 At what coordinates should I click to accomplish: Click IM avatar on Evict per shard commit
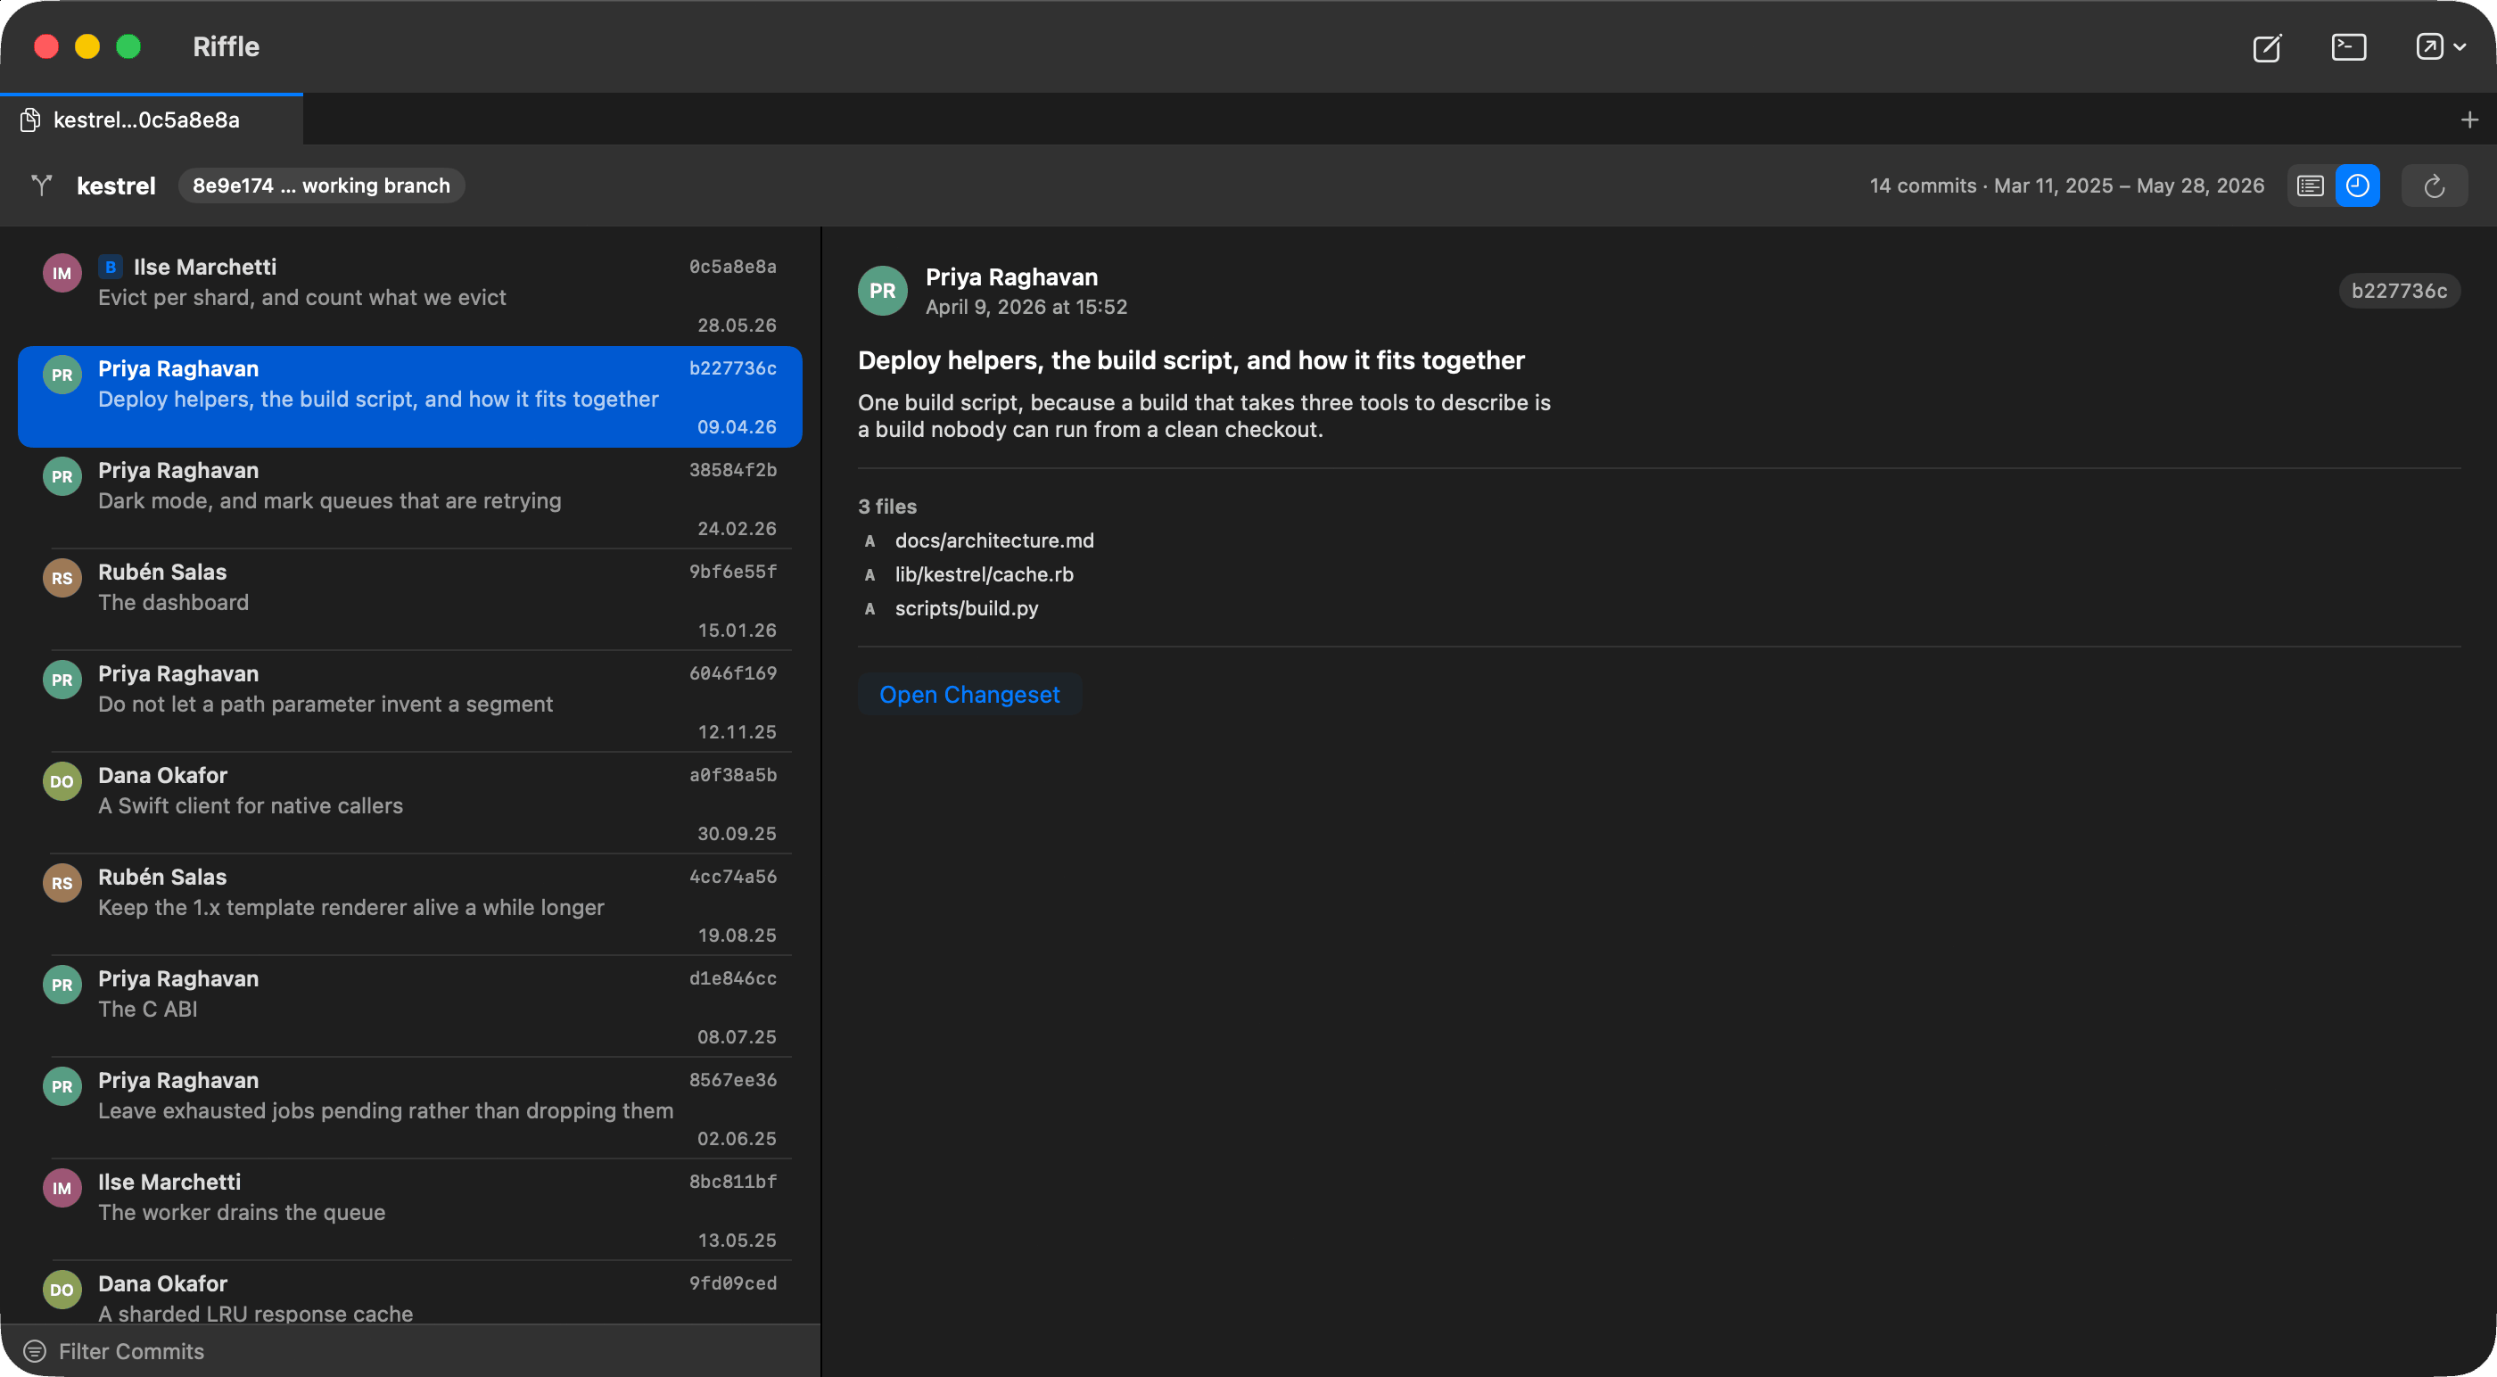tap(62, 274)
